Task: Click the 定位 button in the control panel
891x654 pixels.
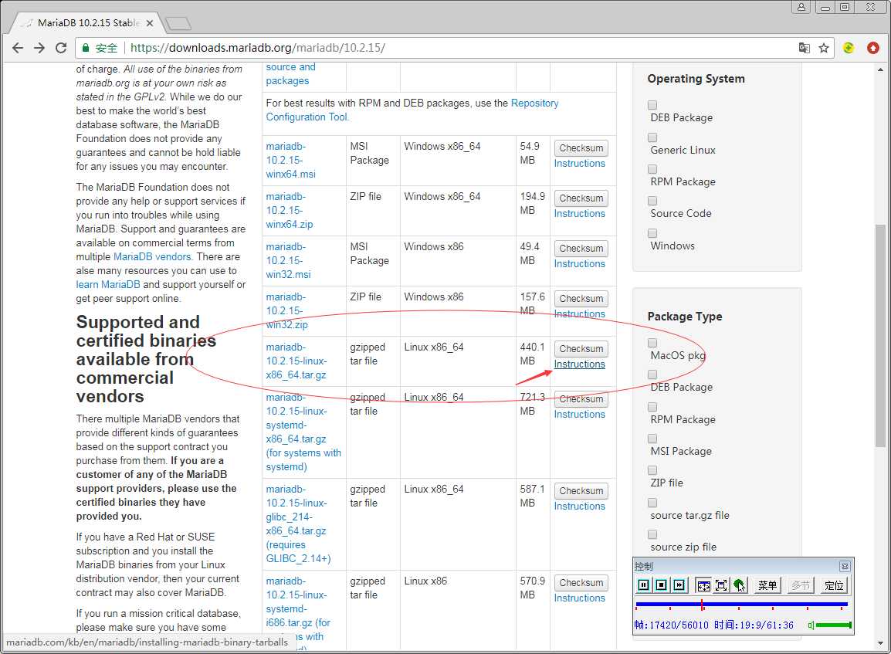Action: [x=834, y=585]
